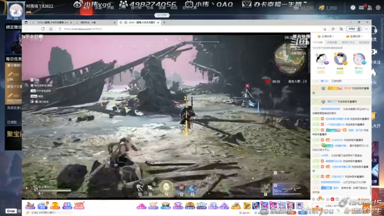
Task: Select the pink heart gift icon
Action: click(x=141, y=206)
